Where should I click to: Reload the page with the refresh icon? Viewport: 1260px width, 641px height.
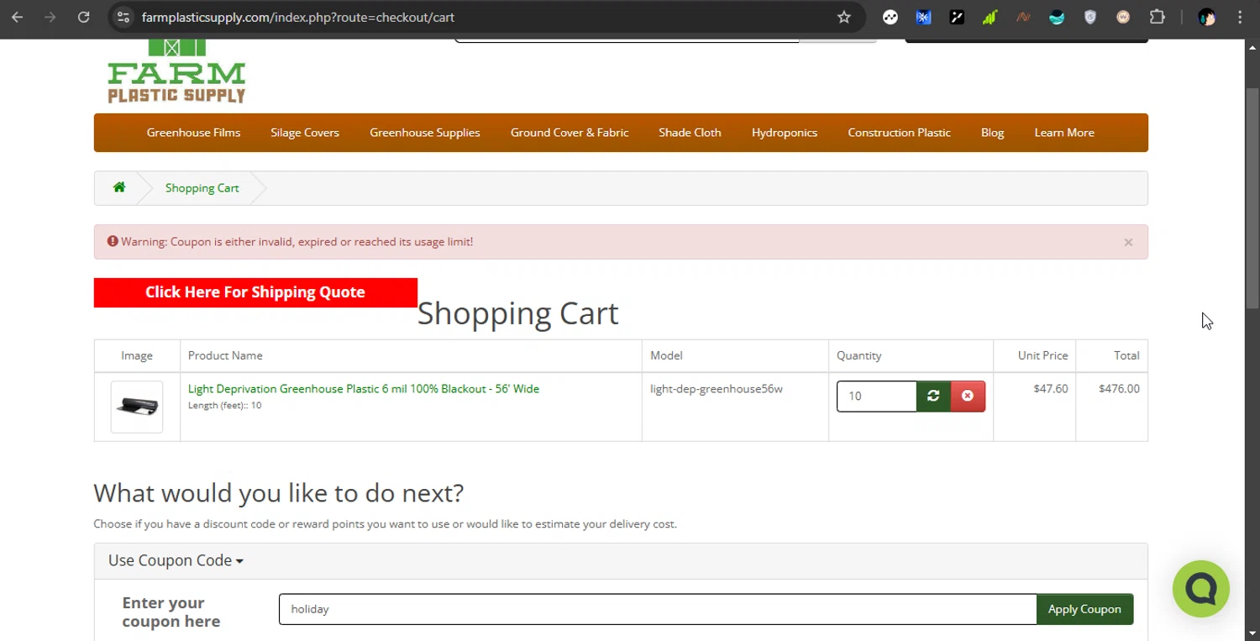[x=83, y=17]
